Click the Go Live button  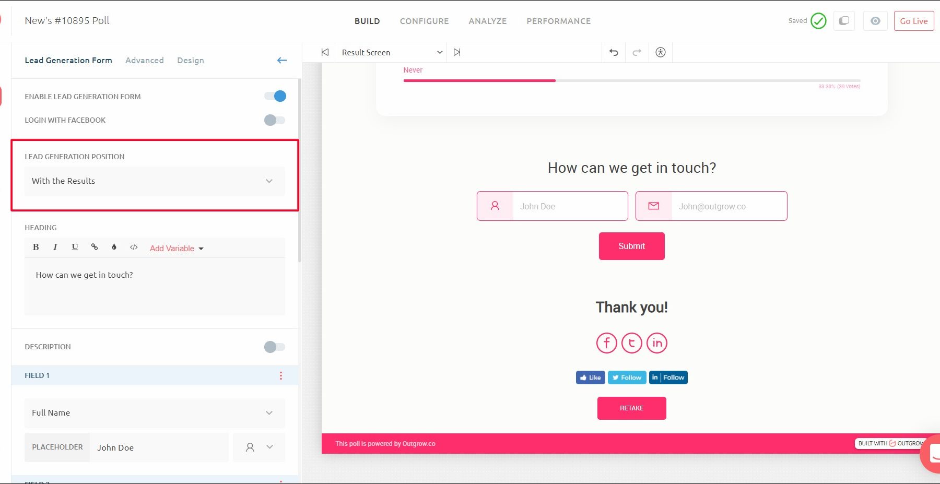coord(913,21)
